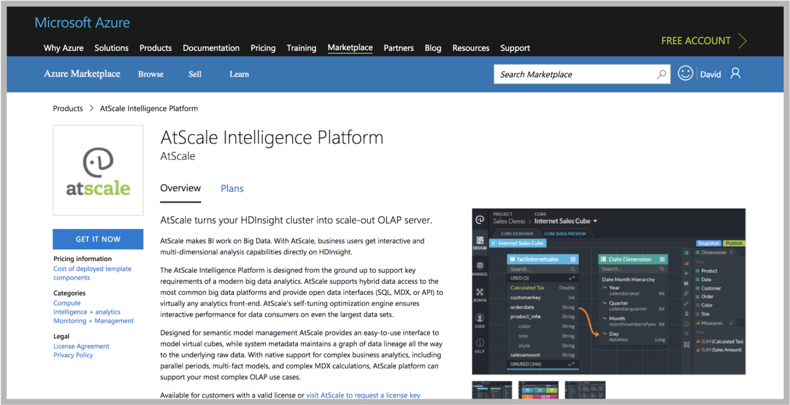This screenshot has height=405, width=790.
Task: Go to Documentation
Action: [x=211, y=48]
